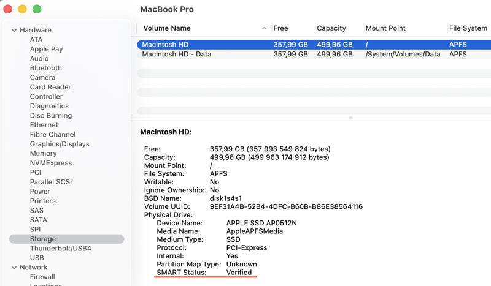Click the Hardware section label
The width and height of the screenshot is (491, 286).
pyautogui.click(x=36, y=30)
